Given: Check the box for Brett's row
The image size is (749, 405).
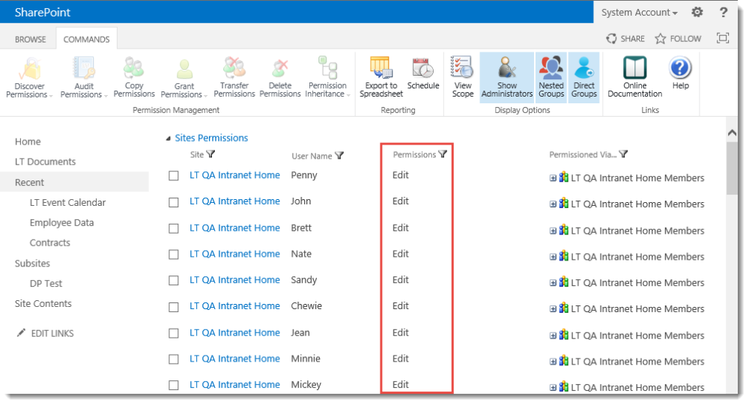Looking at the screenshot, I should pyautogui.click(x=174, y=228).
